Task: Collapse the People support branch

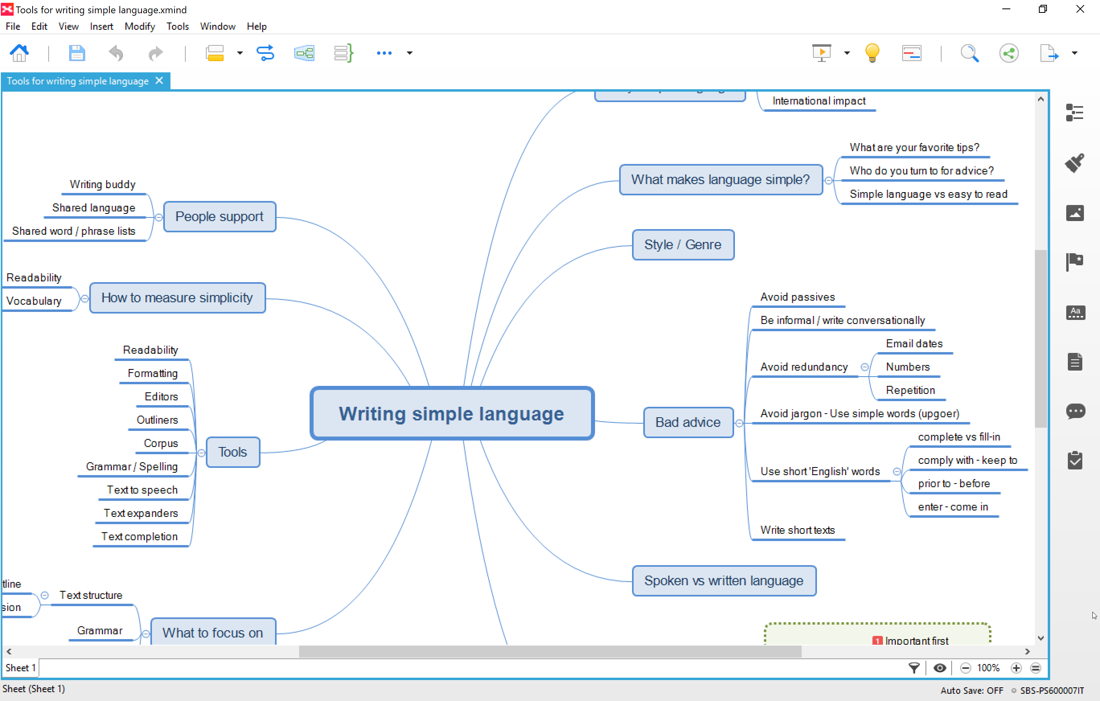Action: click(158, 218)
